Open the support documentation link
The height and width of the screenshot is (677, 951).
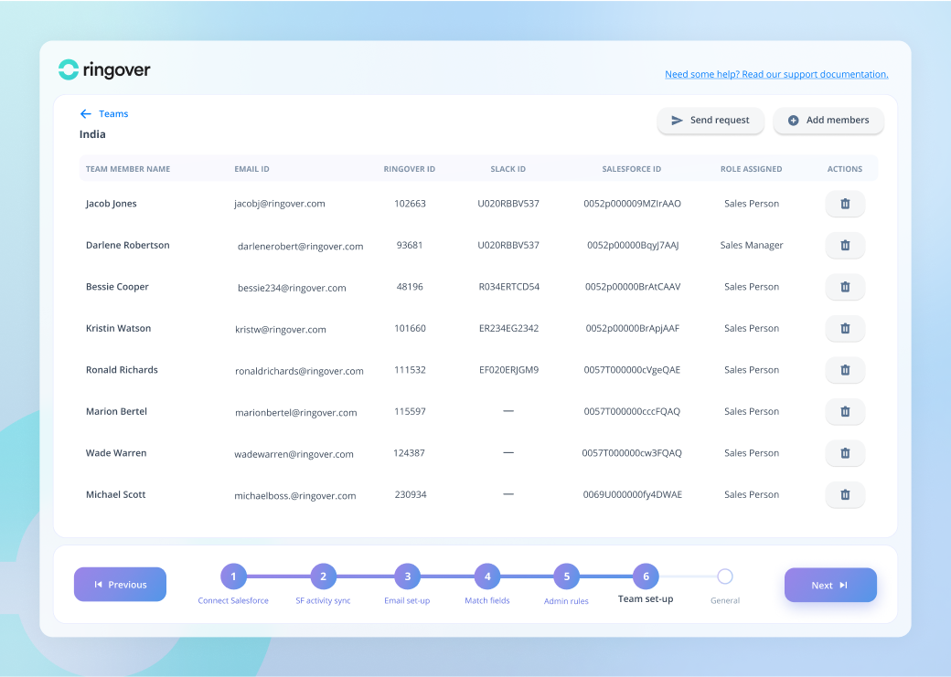point(776,74)
